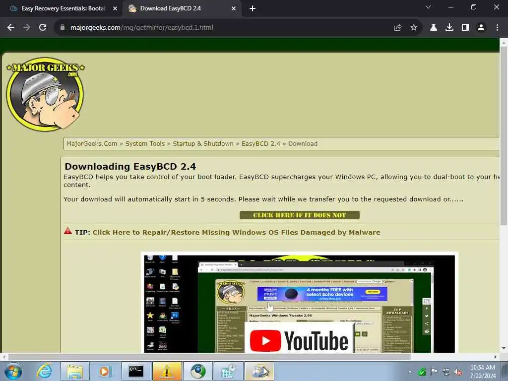
Task: Toggle the browser side panel
Action: click(x=465, y=28)
